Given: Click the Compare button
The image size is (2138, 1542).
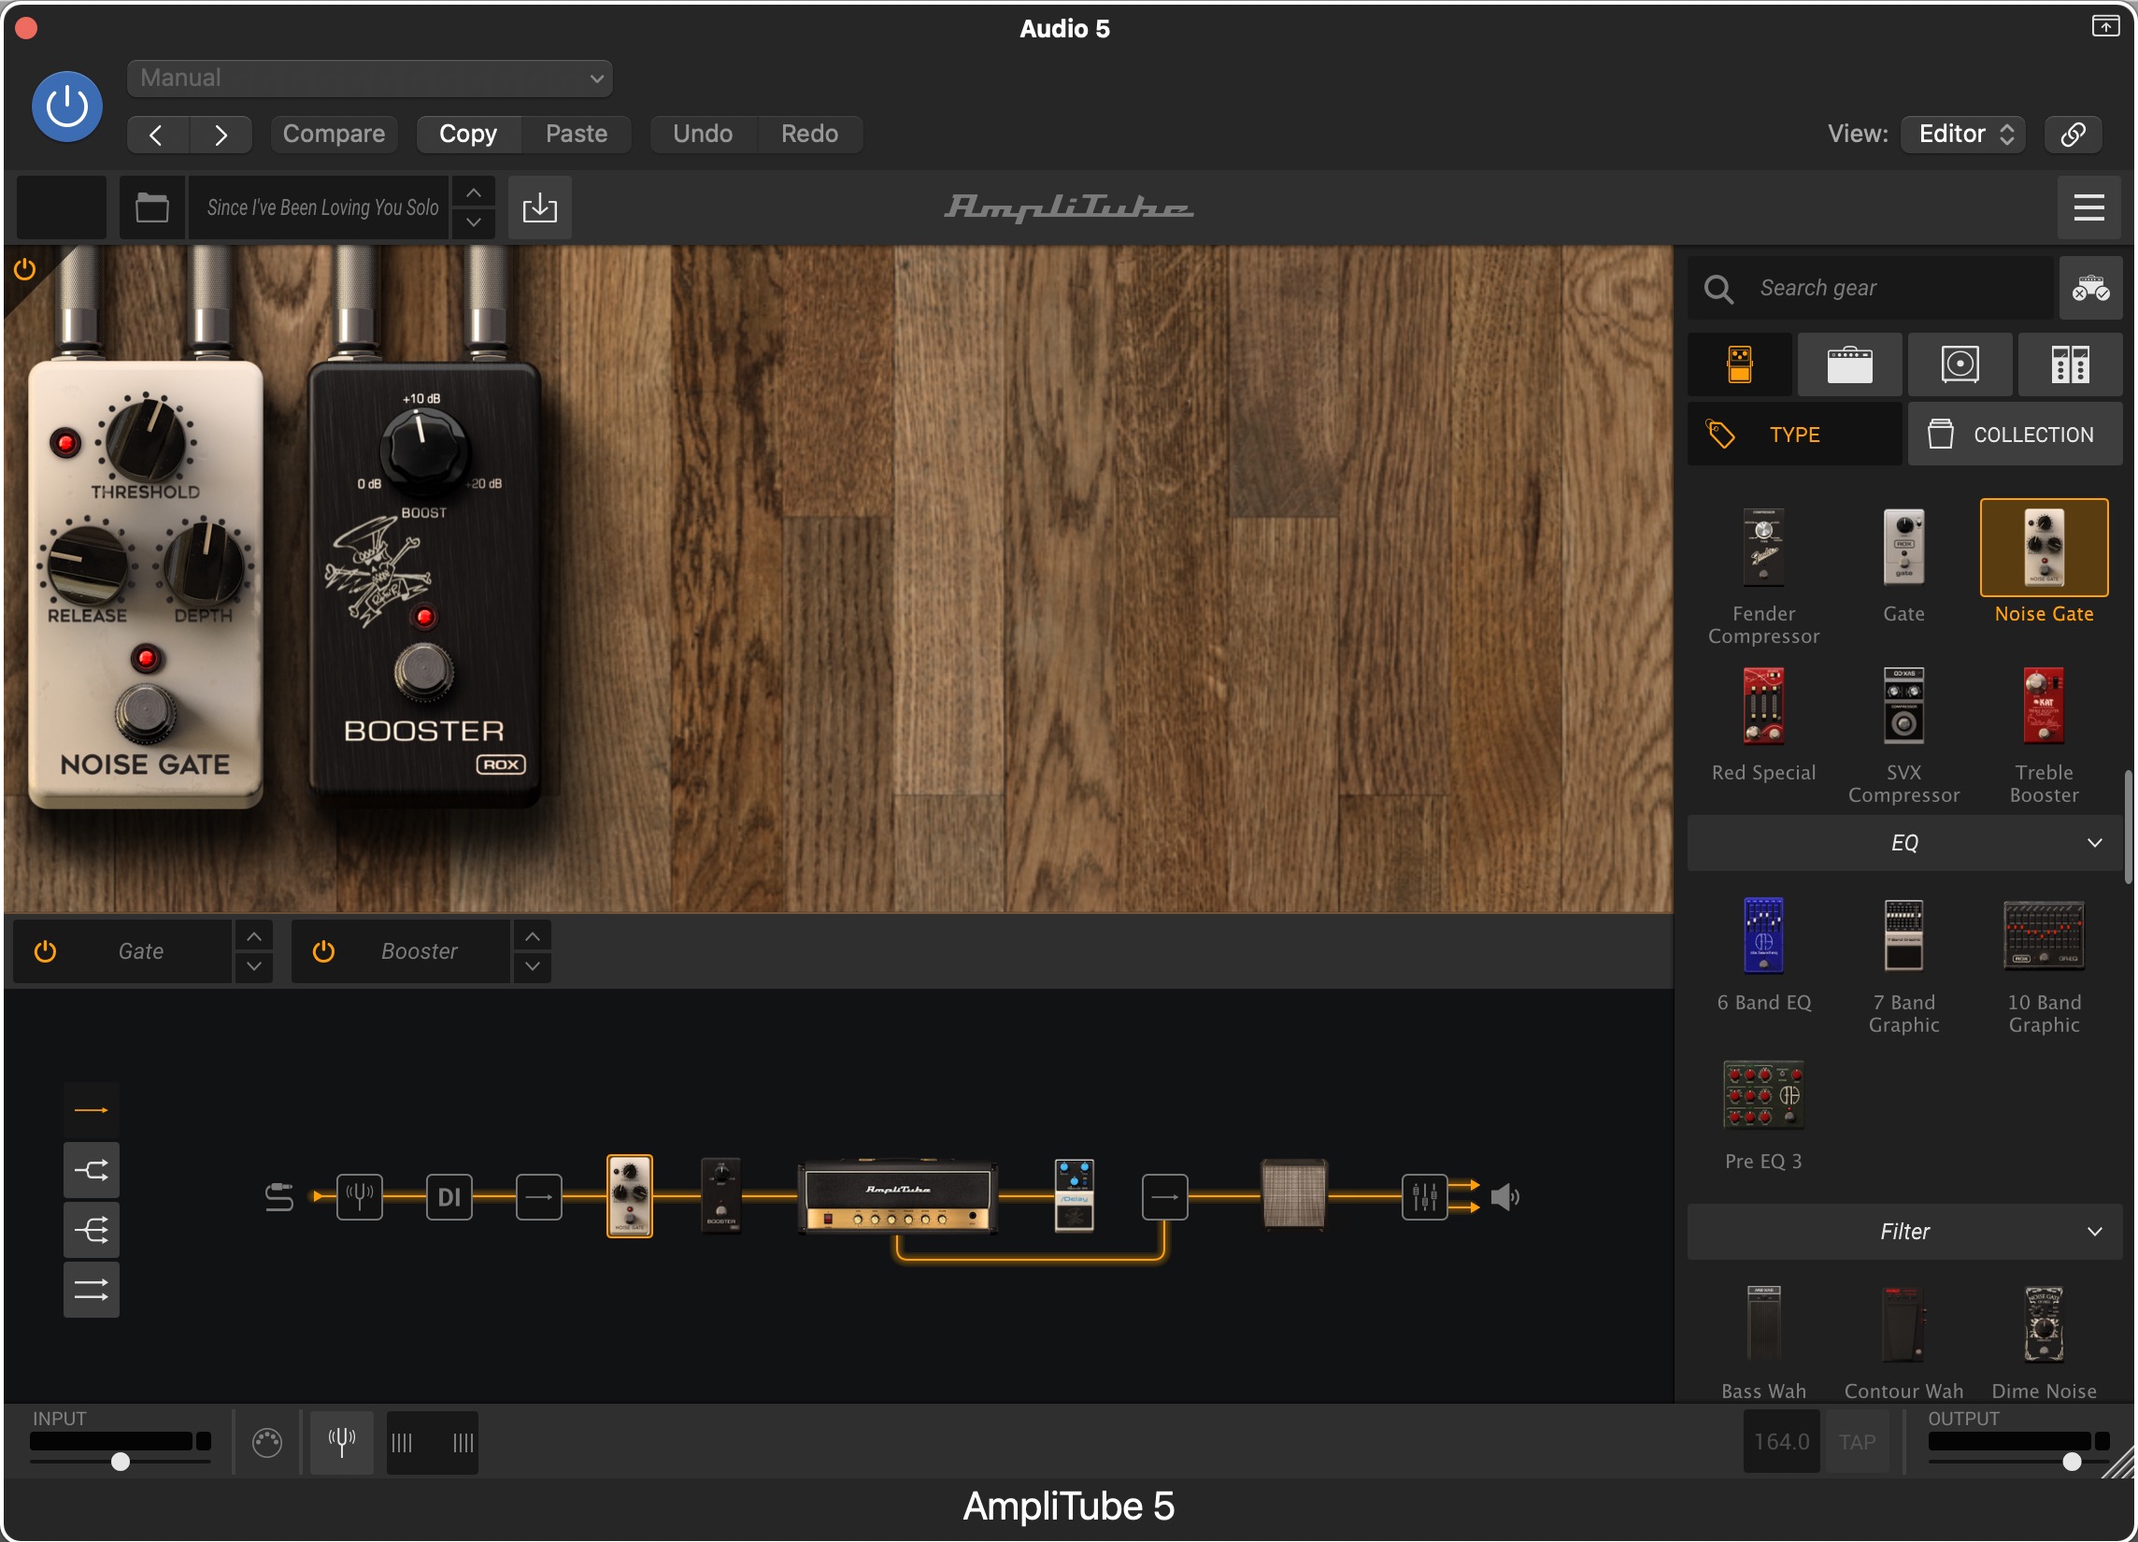Looking at the screenshot, I should coord(334,134).
